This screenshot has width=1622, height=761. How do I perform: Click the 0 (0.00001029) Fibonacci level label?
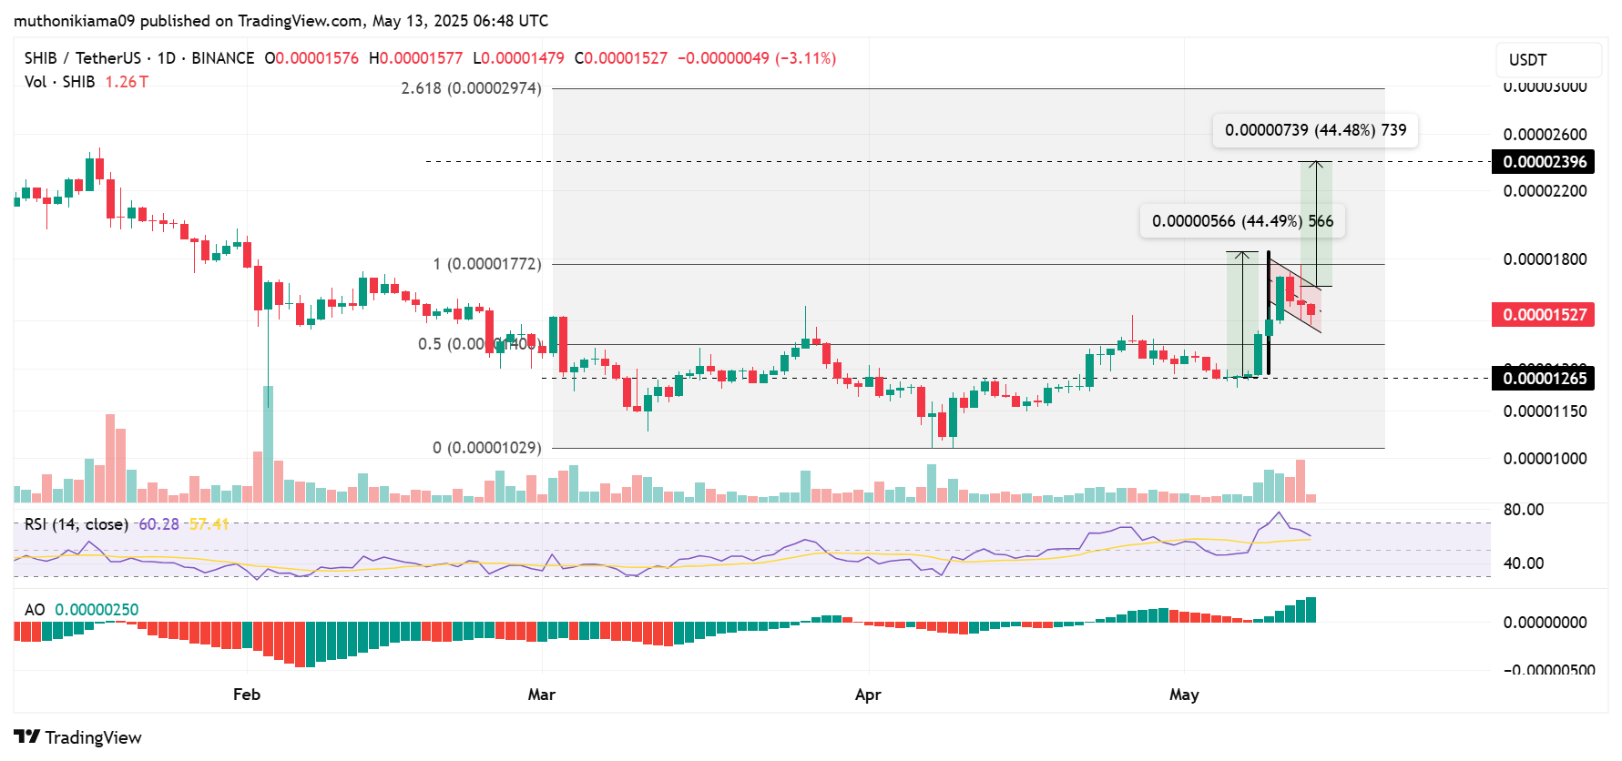pos(486,448)
